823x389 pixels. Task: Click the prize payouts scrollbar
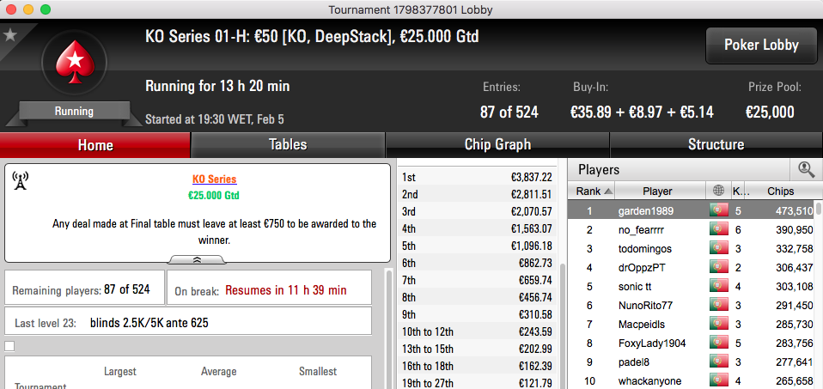562,325
